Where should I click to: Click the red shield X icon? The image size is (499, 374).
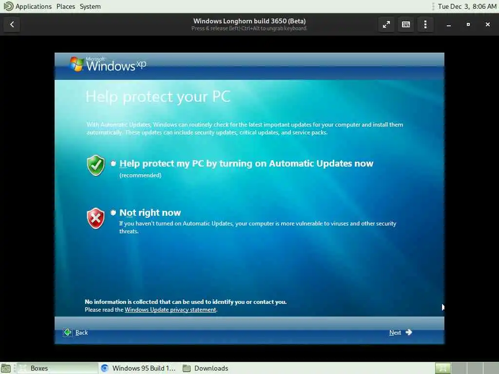96,219
